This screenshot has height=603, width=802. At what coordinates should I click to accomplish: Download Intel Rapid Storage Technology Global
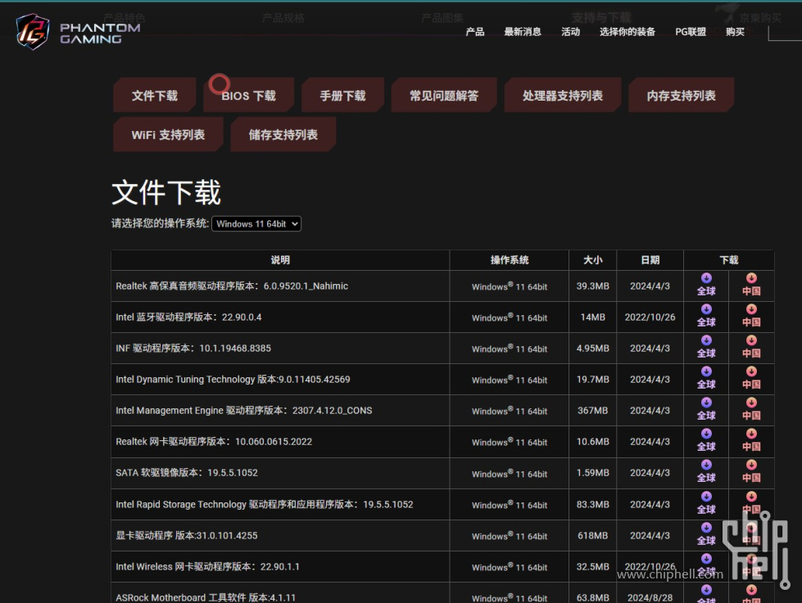tap(706, 503)
